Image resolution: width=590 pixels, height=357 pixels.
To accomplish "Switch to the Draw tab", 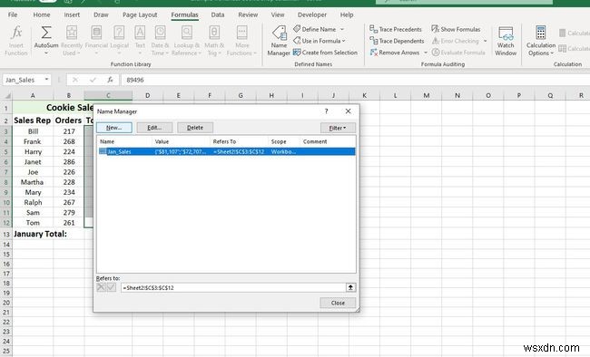I will coord(101,14).
